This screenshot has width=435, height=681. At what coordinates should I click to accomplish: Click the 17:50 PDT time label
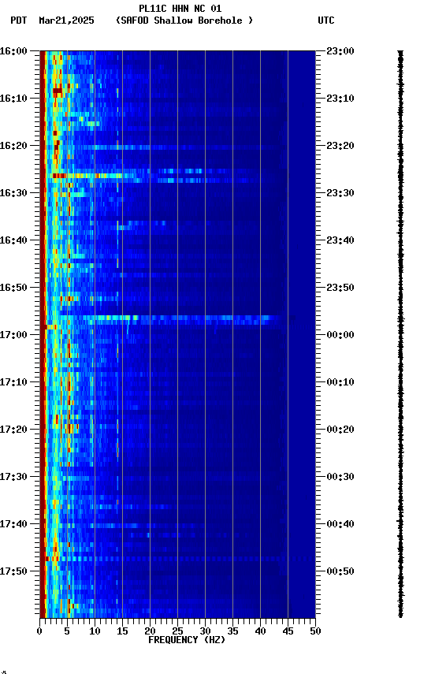pos(13,571)
